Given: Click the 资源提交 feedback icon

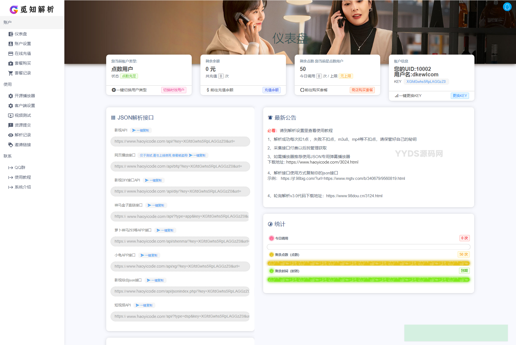Looking at the screenshot, I should click(11, 125).
